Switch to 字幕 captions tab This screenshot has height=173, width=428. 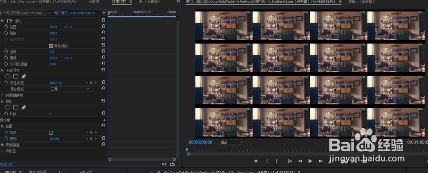click(x=361, y=2)
